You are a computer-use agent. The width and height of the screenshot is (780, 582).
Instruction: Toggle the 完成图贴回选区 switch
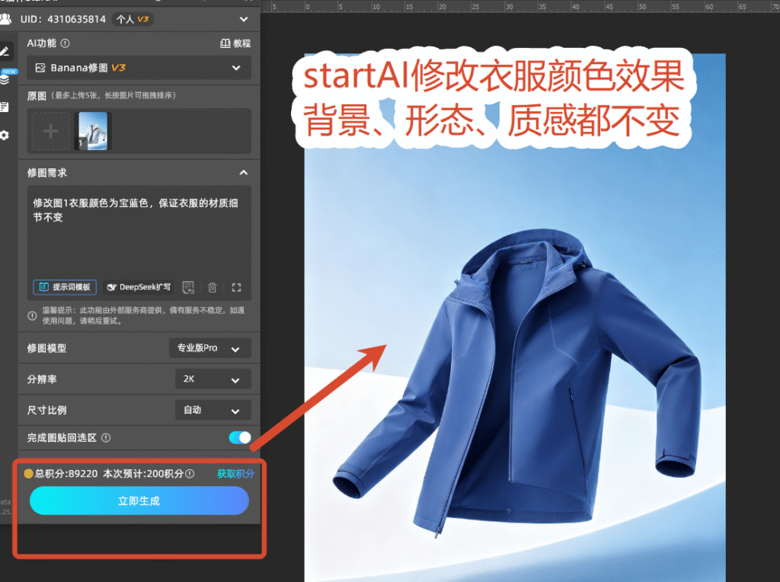(x=240, y=437)
